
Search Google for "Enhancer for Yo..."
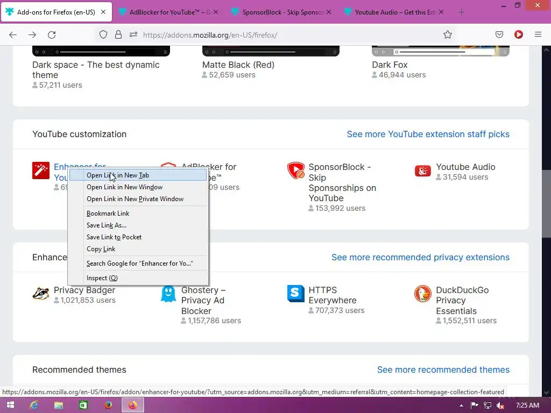coord(138,264)
